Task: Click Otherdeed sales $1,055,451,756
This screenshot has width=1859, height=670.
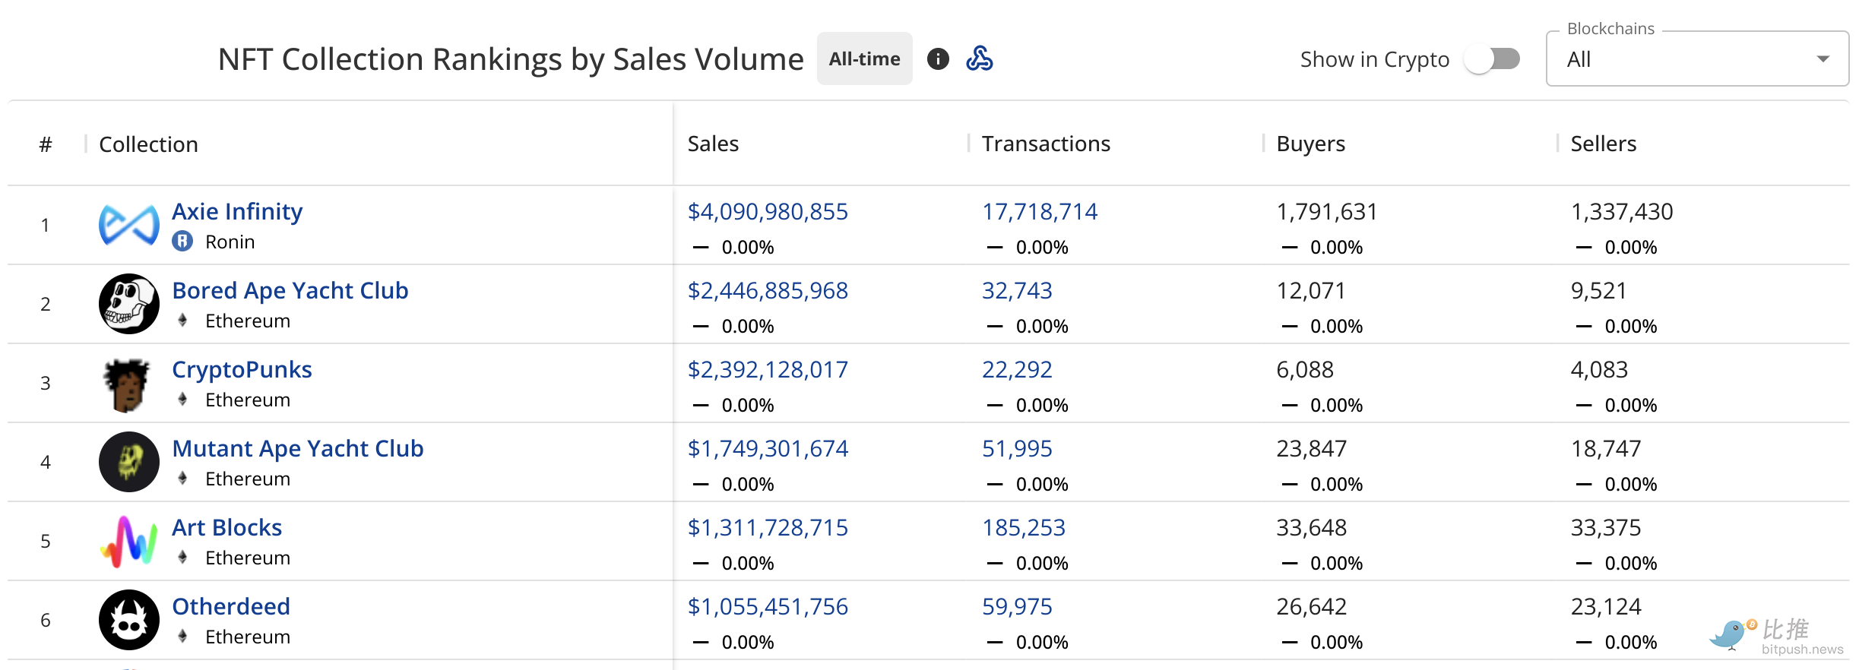Action: [768, 606]
